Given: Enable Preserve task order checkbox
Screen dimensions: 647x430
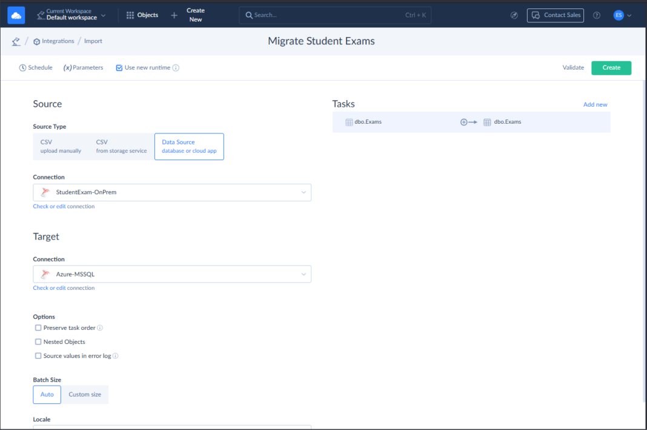Looking at the screenshot, I should (38, 328).
